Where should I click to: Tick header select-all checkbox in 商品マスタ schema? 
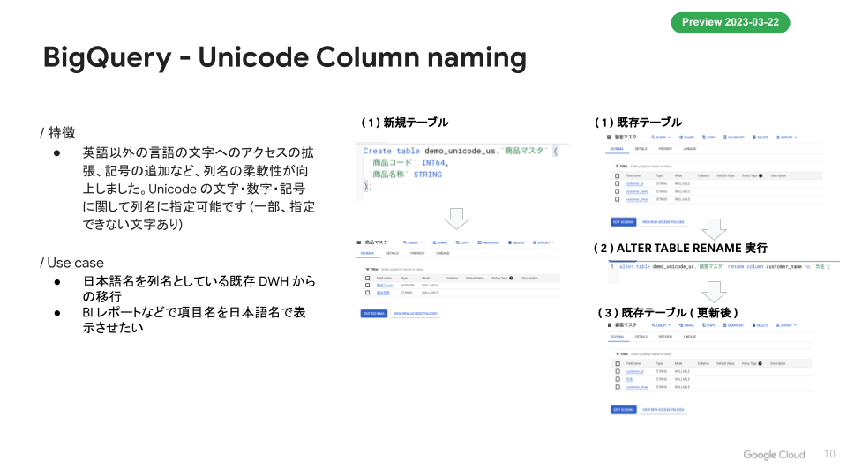(367, 279)
